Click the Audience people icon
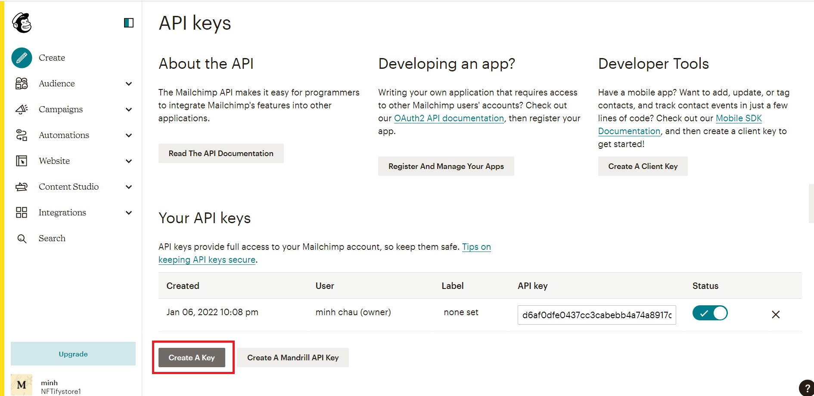The width and height of the screenshot is (814, 396). 22,83
